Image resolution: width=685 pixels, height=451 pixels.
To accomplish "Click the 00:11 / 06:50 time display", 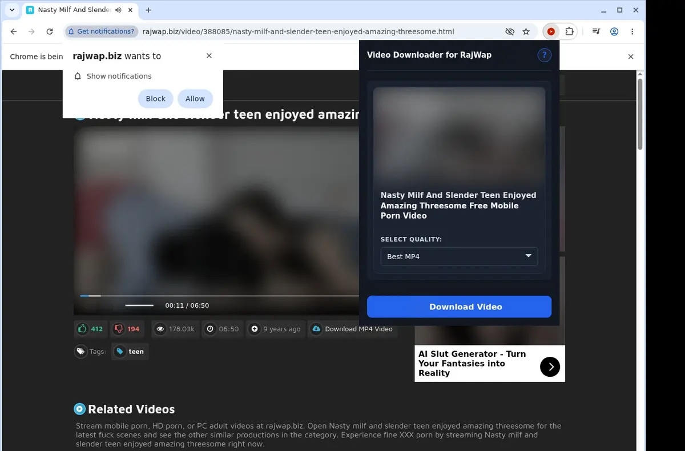I will pos(187,305).
